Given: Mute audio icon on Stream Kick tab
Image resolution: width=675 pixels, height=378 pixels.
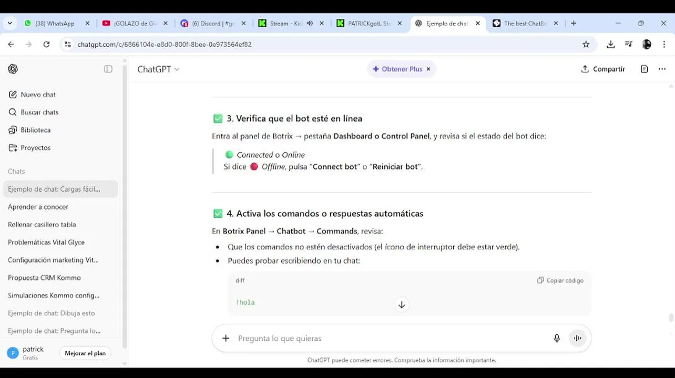Looking at the screenshot, I should pos(310,24).
